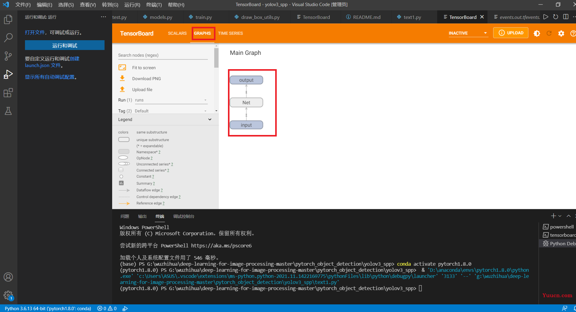This screenshot has height=312, width=576.
Task: Open the Explorer view in activity bar
Action: (8, 19)
